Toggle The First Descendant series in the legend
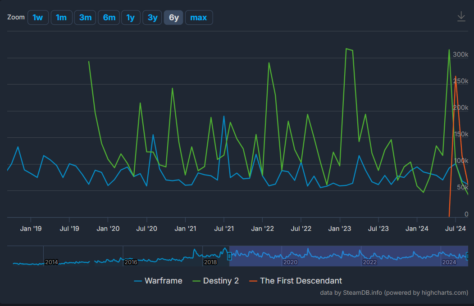 pos(295,281)
